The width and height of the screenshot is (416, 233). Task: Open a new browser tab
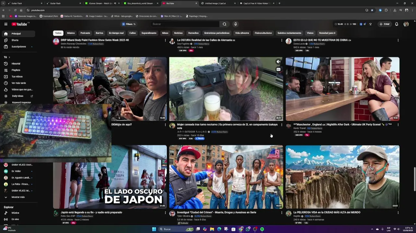(279, 3)
